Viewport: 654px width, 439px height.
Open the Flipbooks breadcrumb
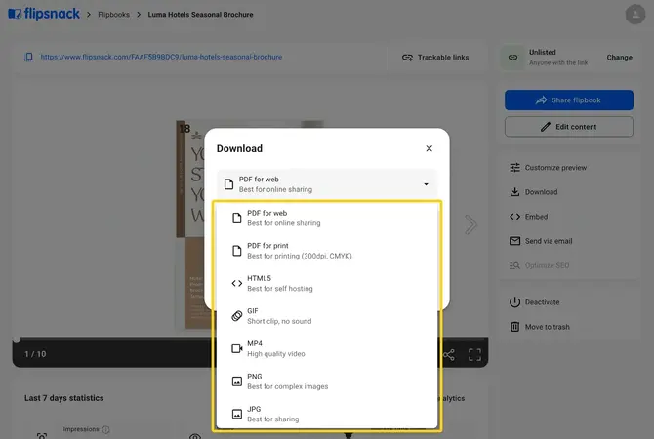[113, 15]
